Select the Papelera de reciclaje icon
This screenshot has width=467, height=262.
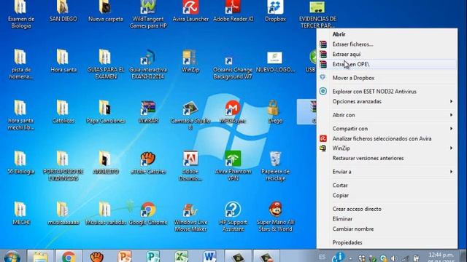(x=275, y=166)
